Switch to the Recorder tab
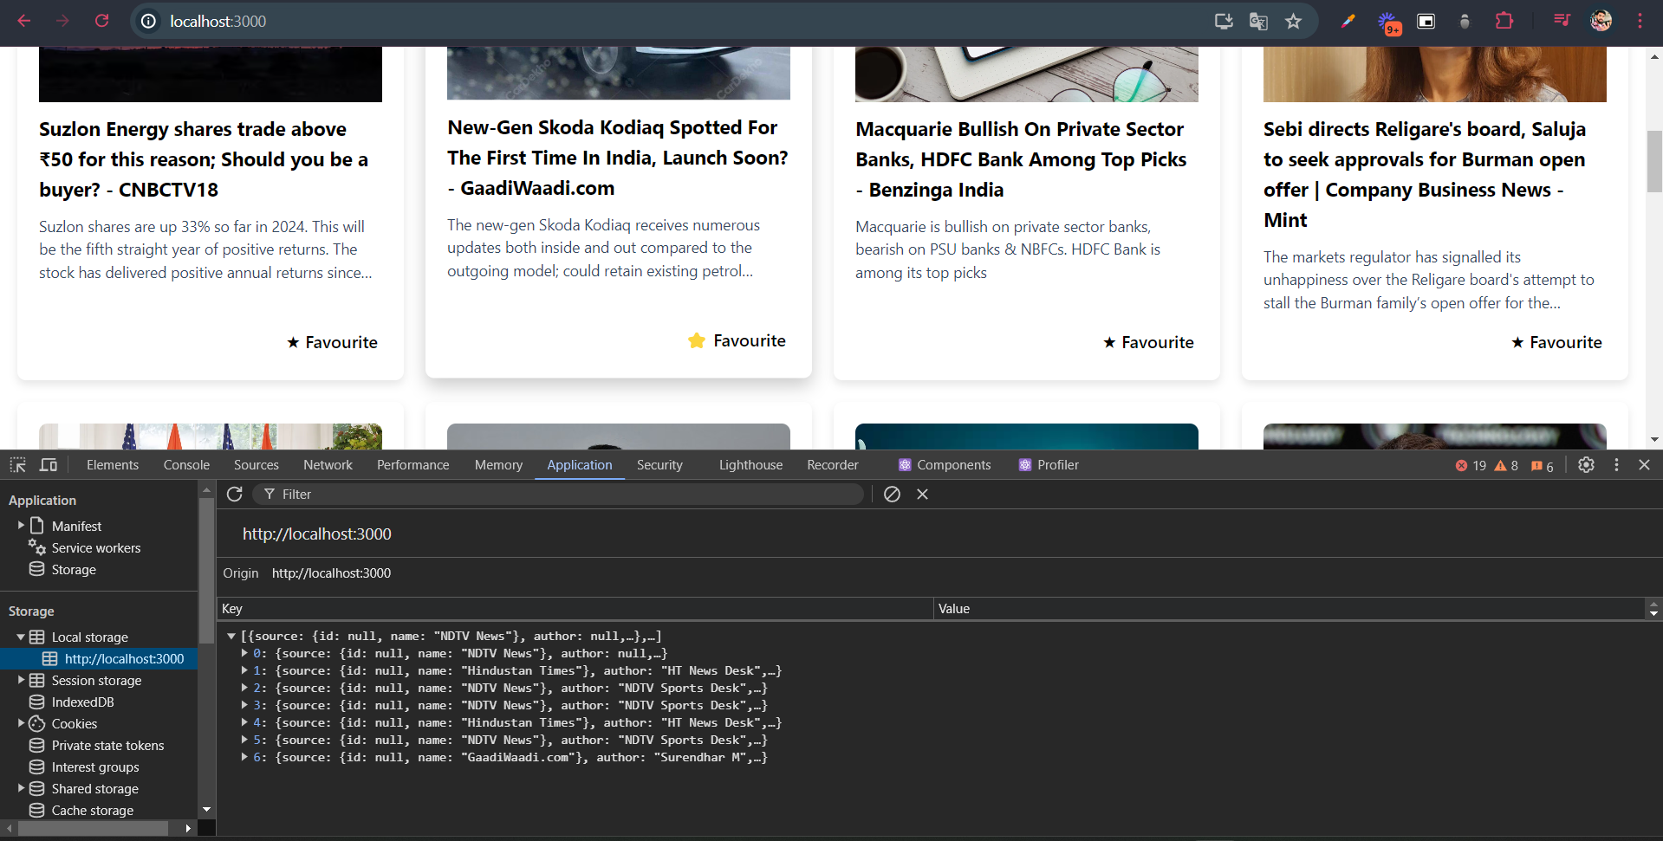Screen dimensions: 1663x841 click(833, 465)
